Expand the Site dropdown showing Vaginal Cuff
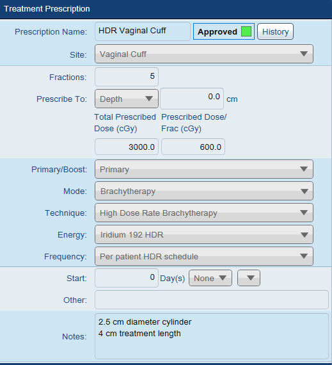The width and height of the screenshot is (332, 365). tap(204, 54)
